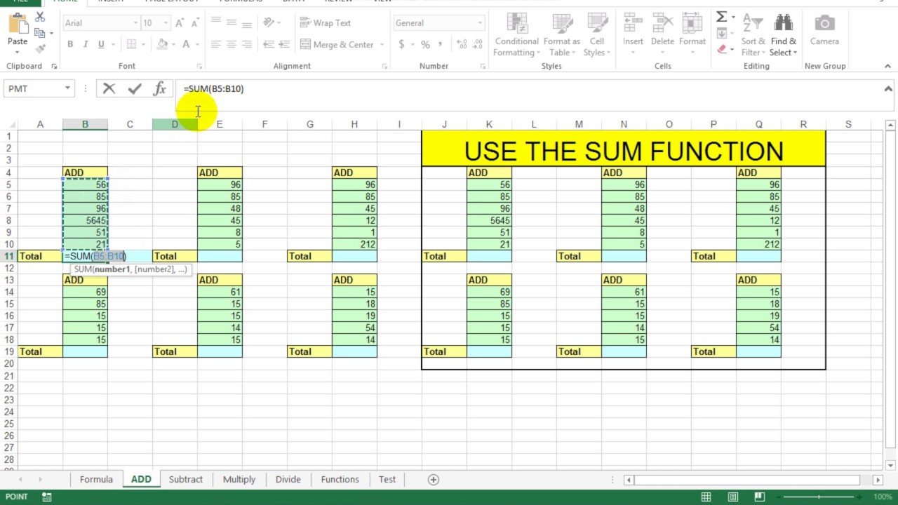
Task: Open the Camera tool
Action: (x=824, y=31)
